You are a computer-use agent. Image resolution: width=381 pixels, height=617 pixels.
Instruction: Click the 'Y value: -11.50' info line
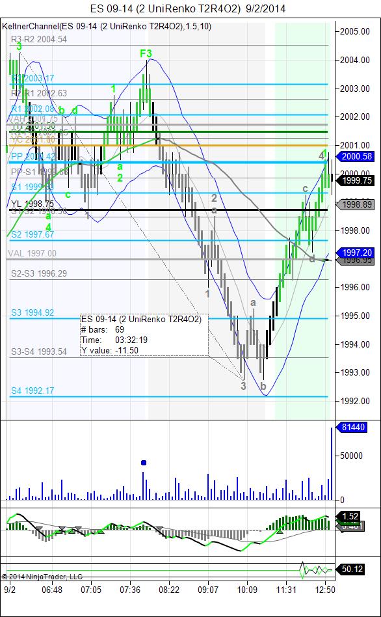[x=109, y=350]
